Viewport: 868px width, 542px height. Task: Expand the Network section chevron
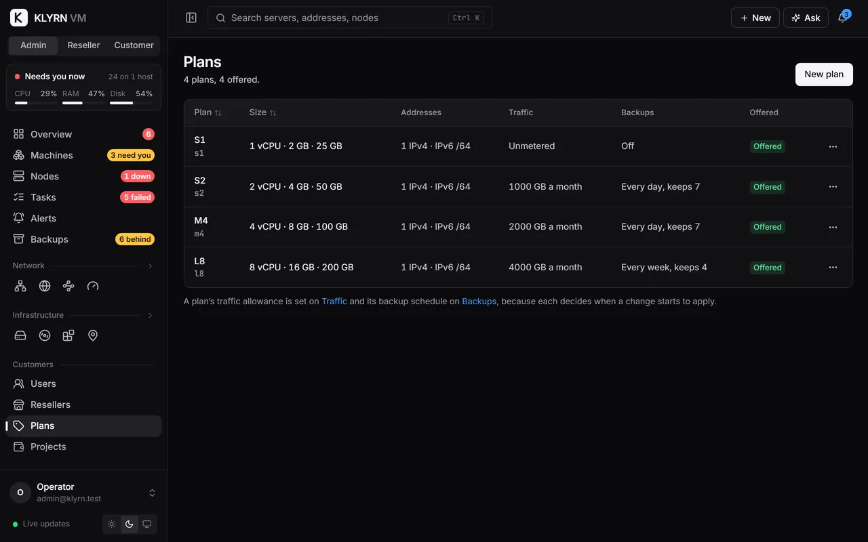150,266
